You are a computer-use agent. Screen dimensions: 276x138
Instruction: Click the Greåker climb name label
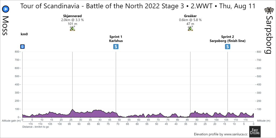[190, 16]
